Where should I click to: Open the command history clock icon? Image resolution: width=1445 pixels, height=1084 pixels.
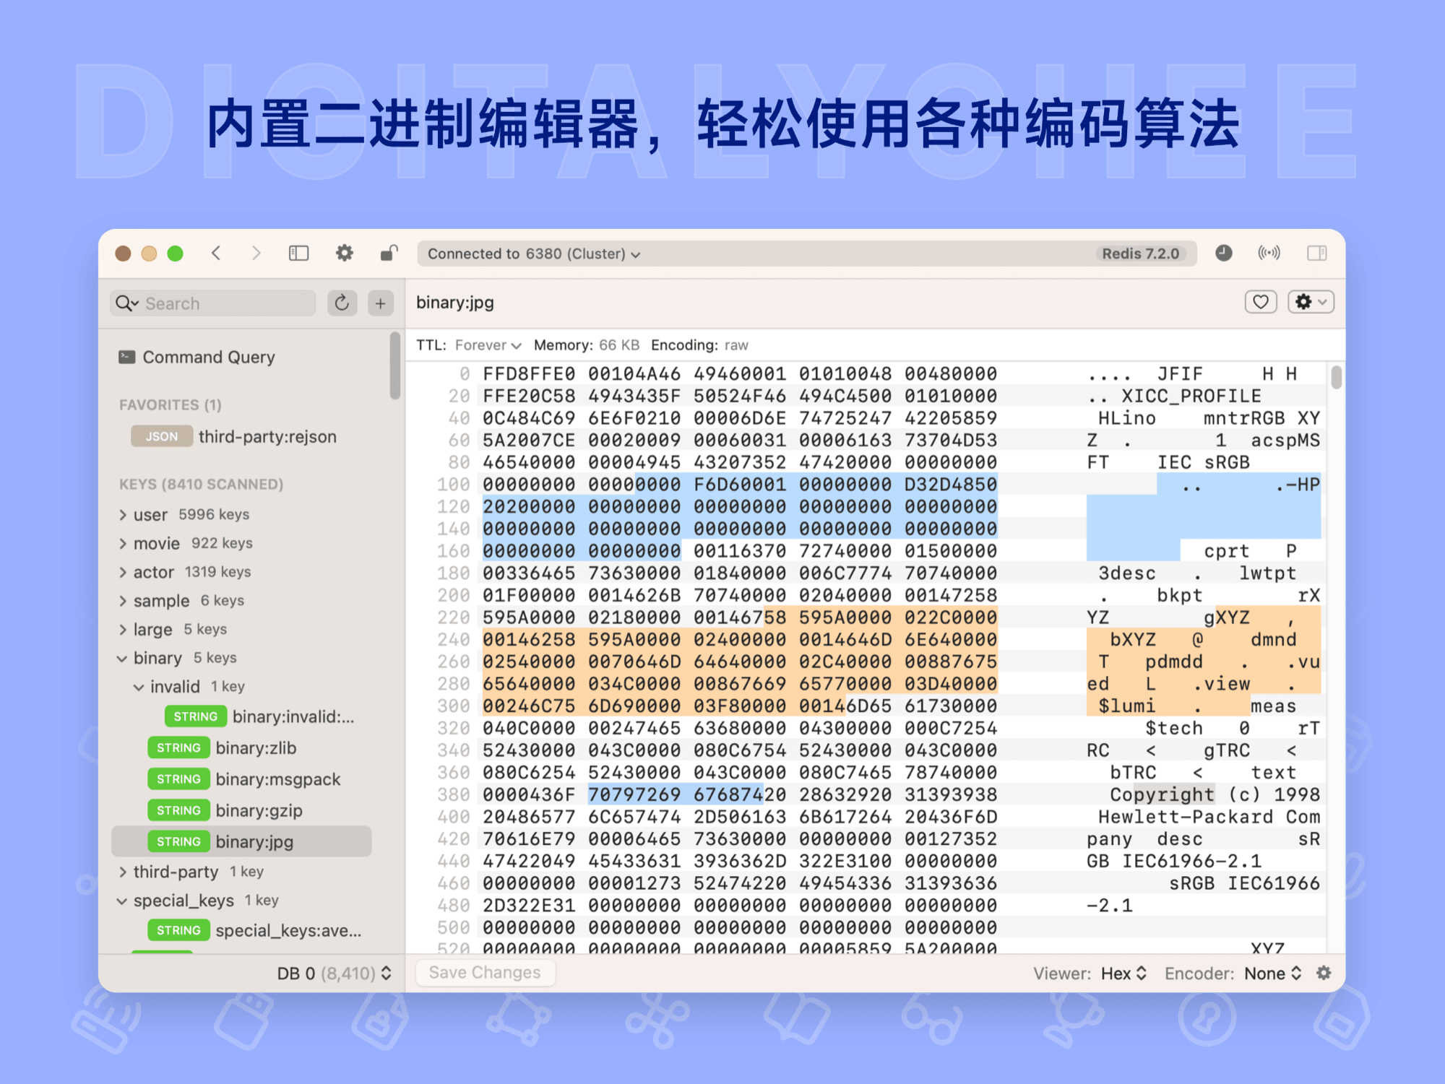1224,253
